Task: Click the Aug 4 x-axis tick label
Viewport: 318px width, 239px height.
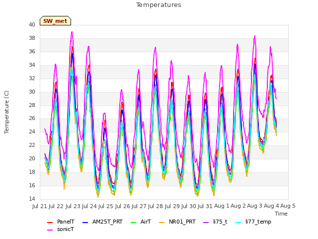Action: [x=272, y=206]
